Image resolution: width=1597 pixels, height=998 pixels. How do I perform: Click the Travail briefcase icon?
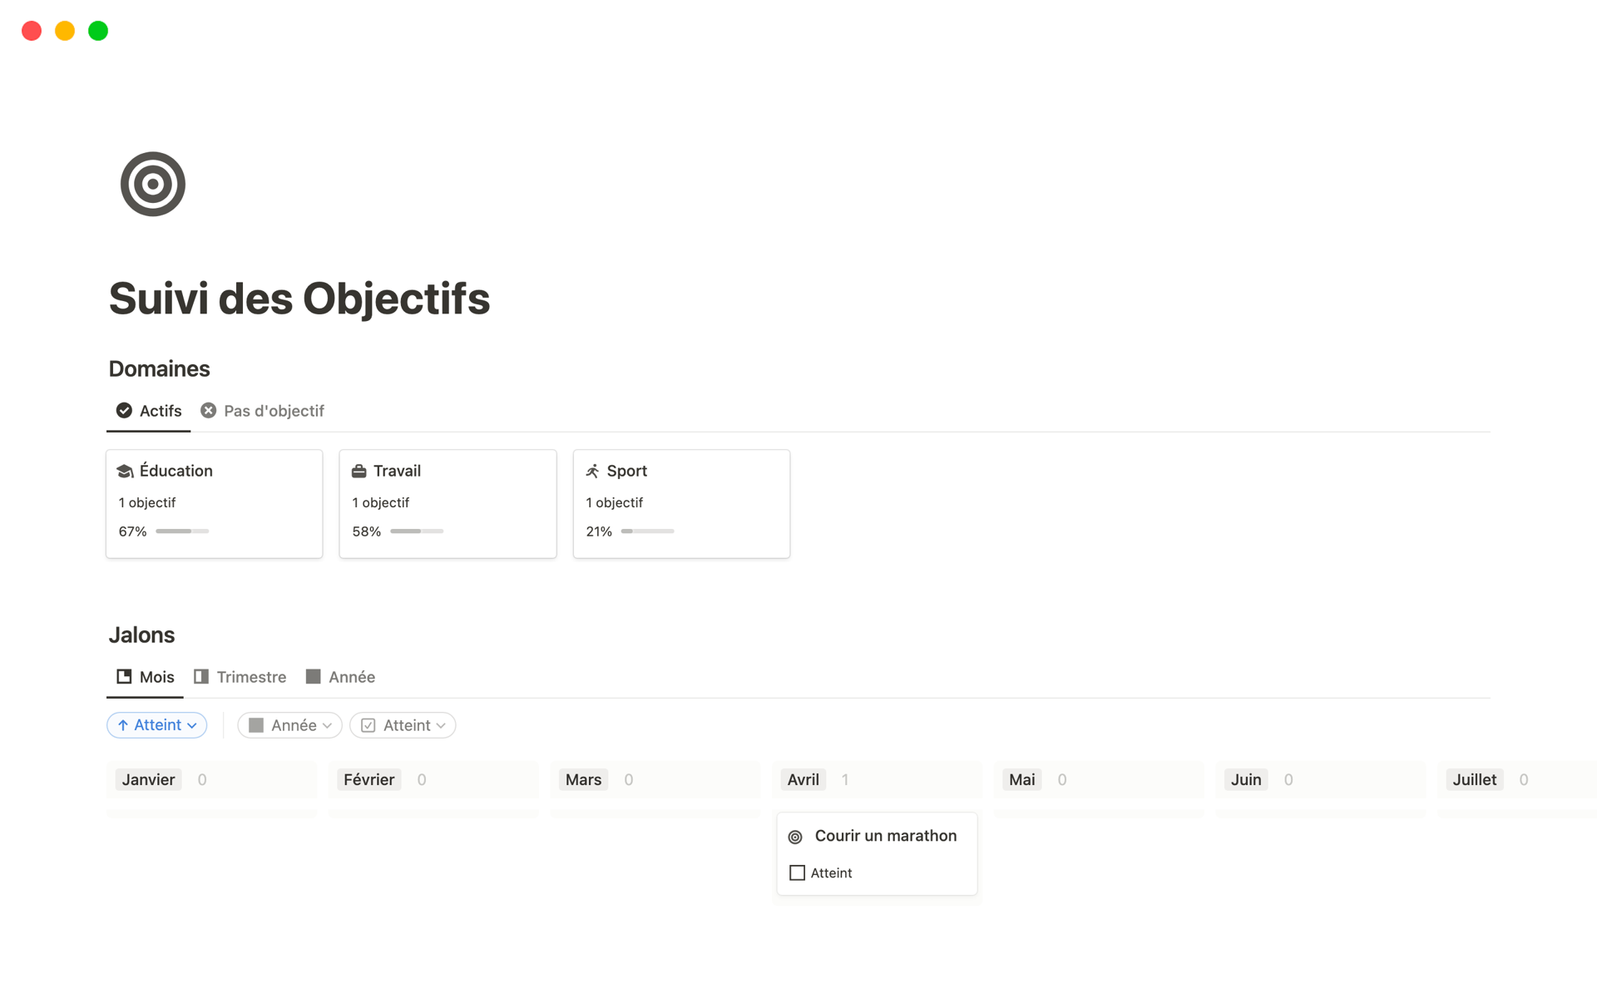click(359, 472)
